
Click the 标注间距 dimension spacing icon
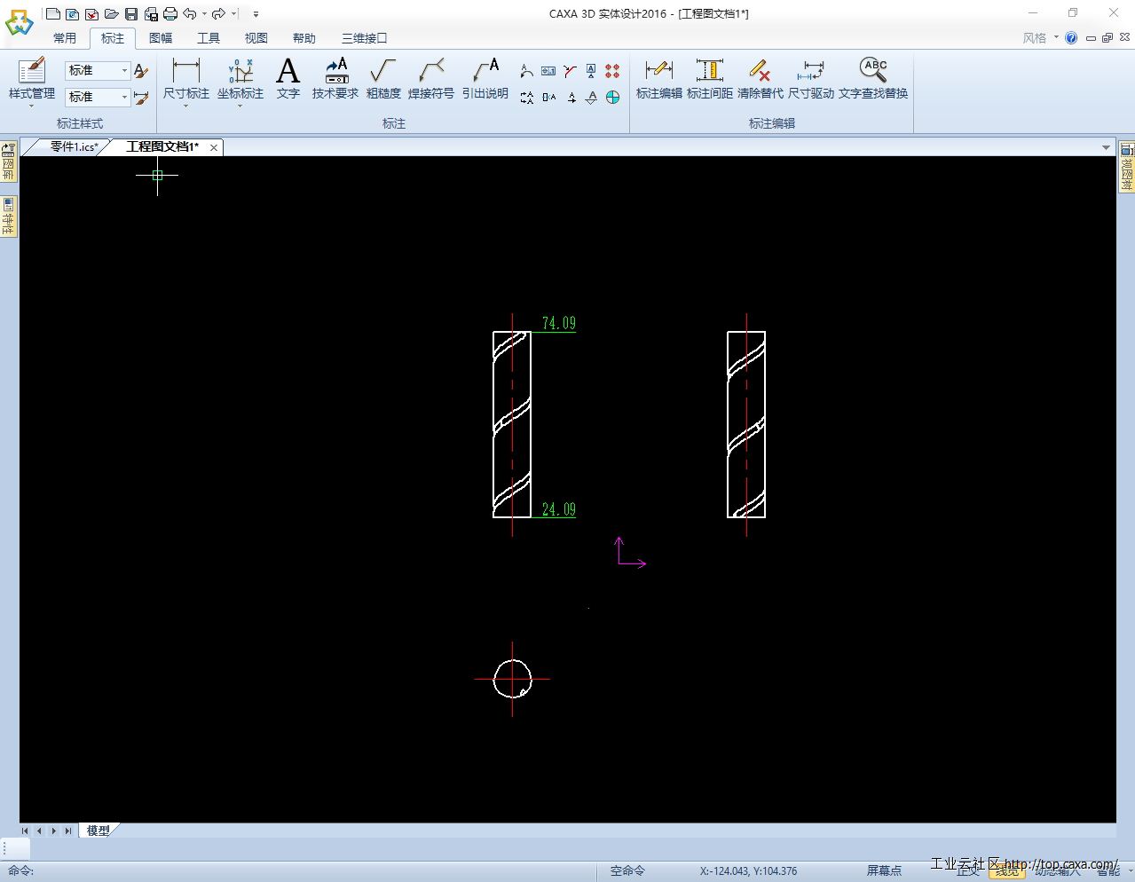[x=709, y=71]
